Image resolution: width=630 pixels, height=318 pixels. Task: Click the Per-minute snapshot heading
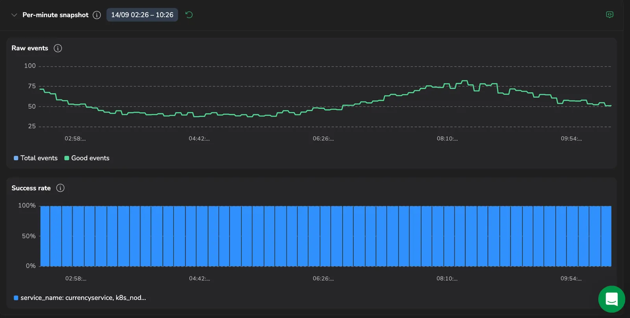56,15
